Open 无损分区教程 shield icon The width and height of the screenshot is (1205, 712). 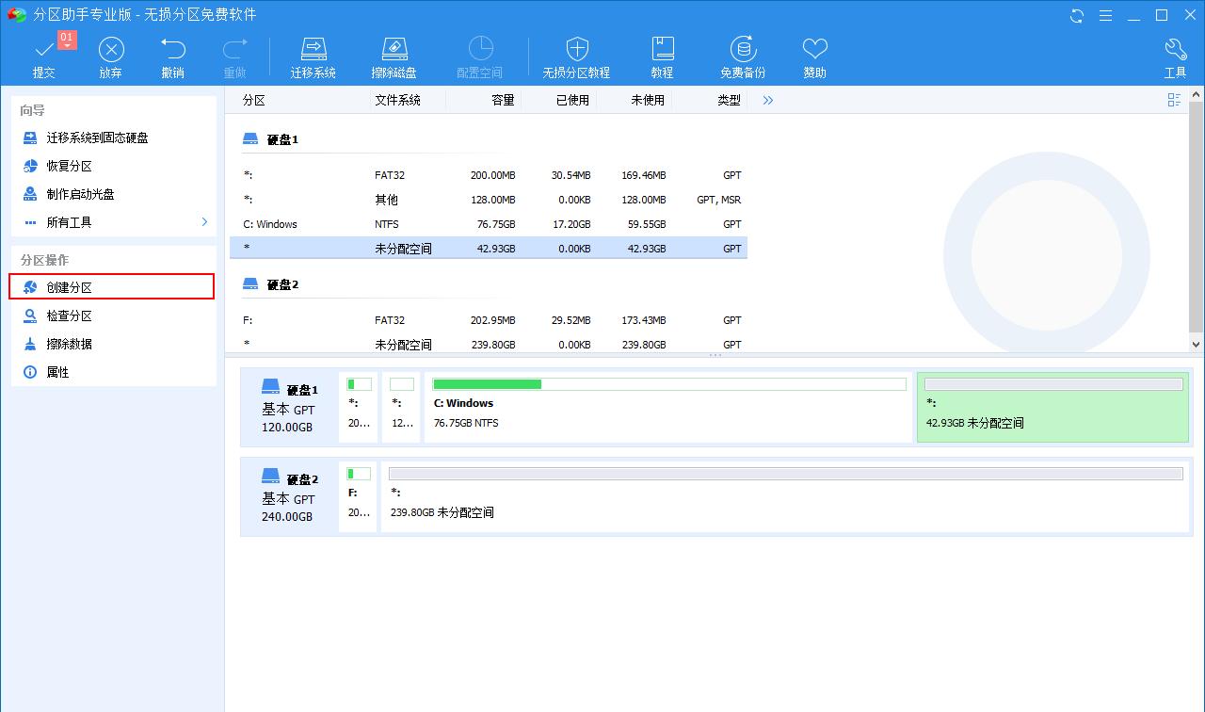[576, 50]
